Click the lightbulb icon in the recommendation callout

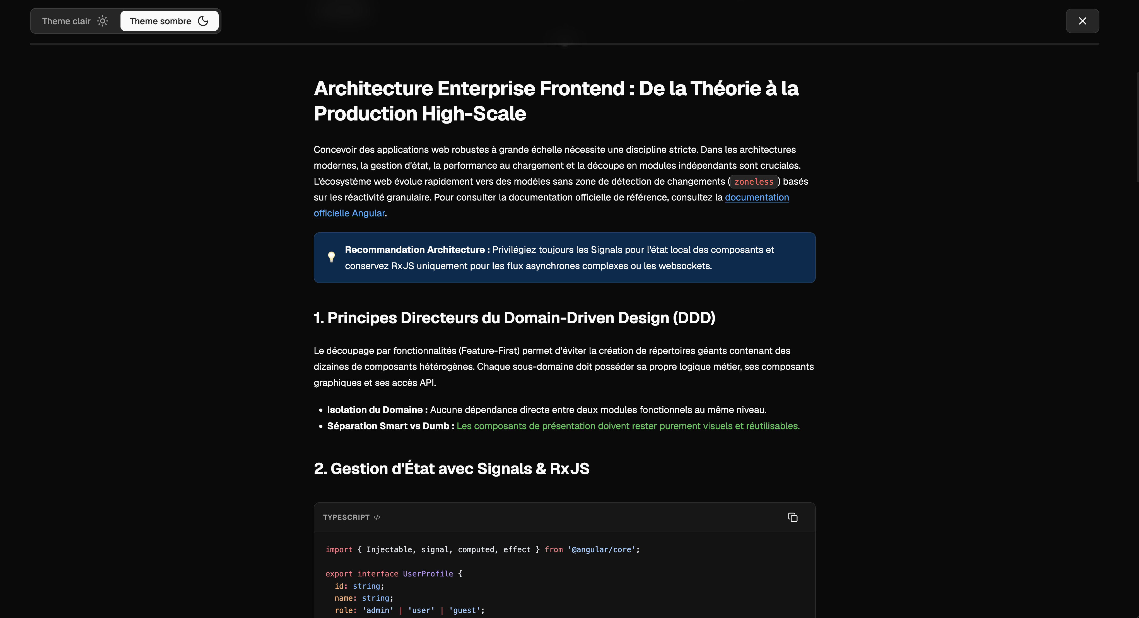click(x=331, y=257)
